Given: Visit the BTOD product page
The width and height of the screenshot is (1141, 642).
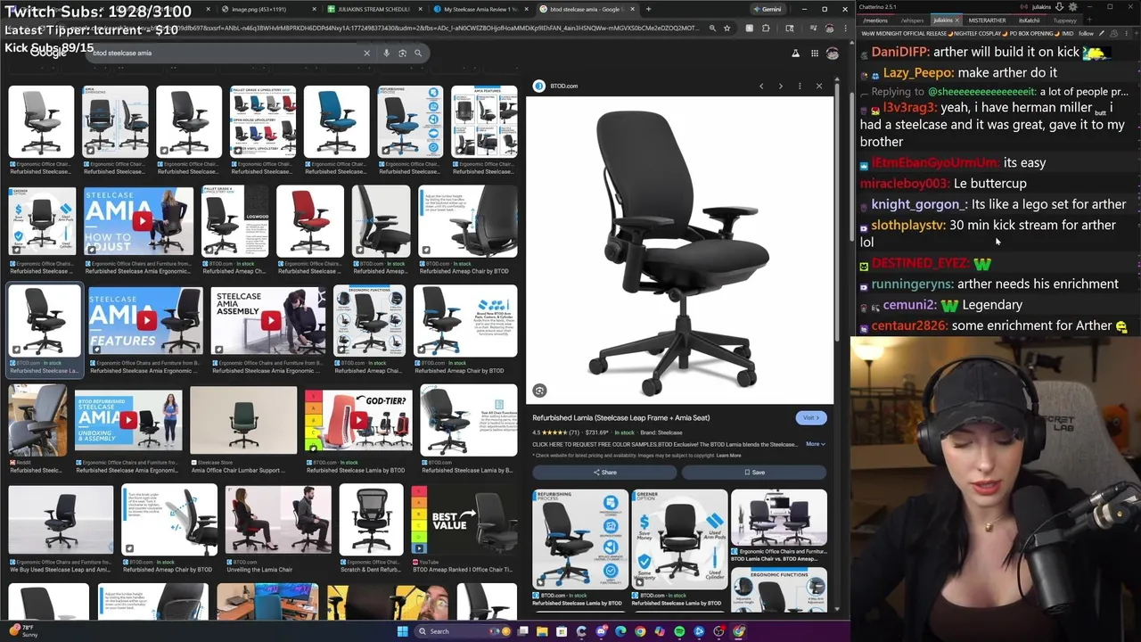Looking at the screenshot, I should point(810,417).
